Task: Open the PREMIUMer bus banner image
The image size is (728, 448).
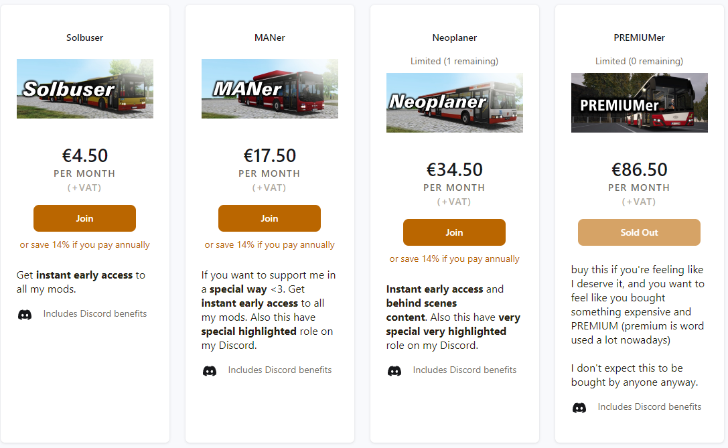Action: (x=640, y=103)
